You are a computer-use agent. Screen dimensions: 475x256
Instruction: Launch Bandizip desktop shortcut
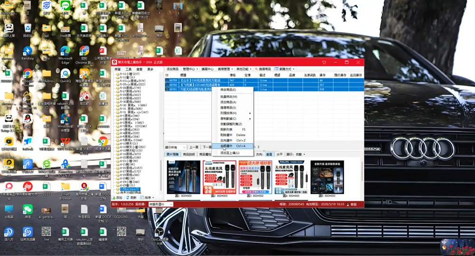tap(28, 51)
